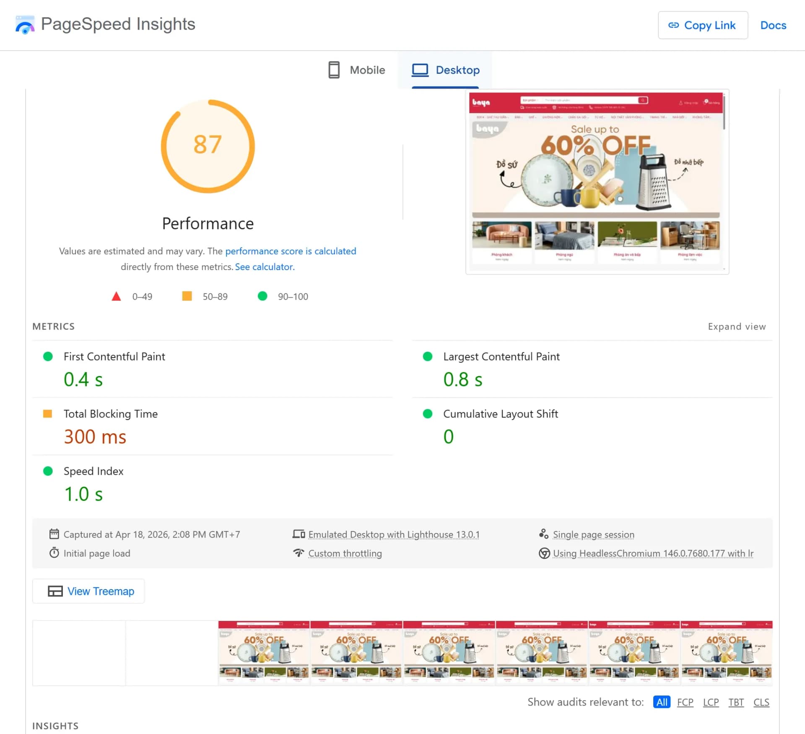Filter audits by FCP
Image resolution: width=805 pixels, height=734 pixels.
click(x=685, y=702)
